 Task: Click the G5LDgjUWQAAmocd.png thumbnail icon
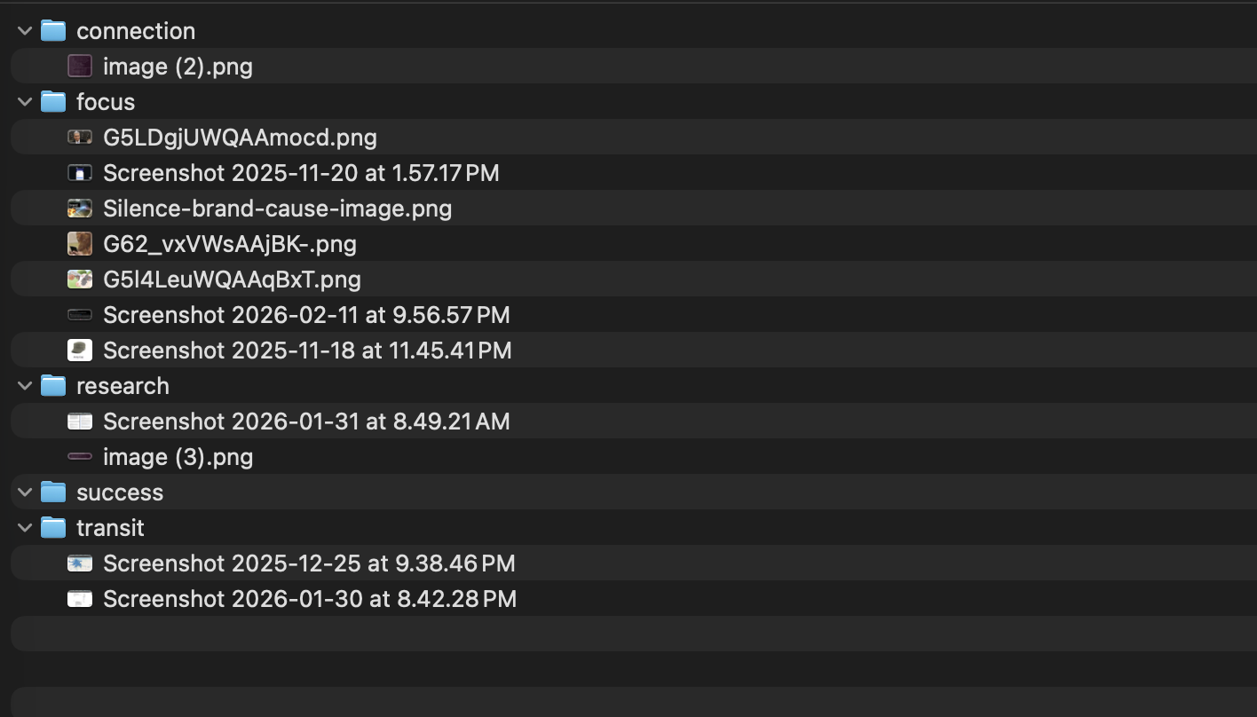point(80,138)
